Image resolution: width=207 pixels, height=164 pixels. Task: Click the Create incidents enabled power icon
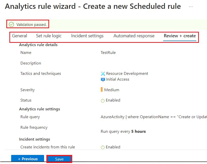pyautogui.click(x=103, y=147)
